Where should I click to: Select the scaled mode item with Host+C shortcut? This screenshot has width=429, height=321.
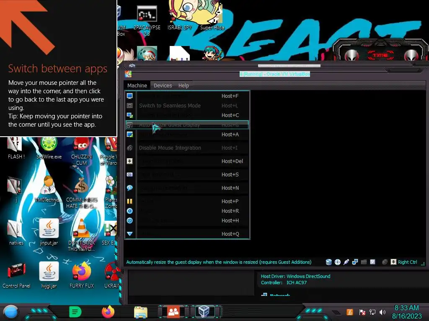click(x=187, y=115)
